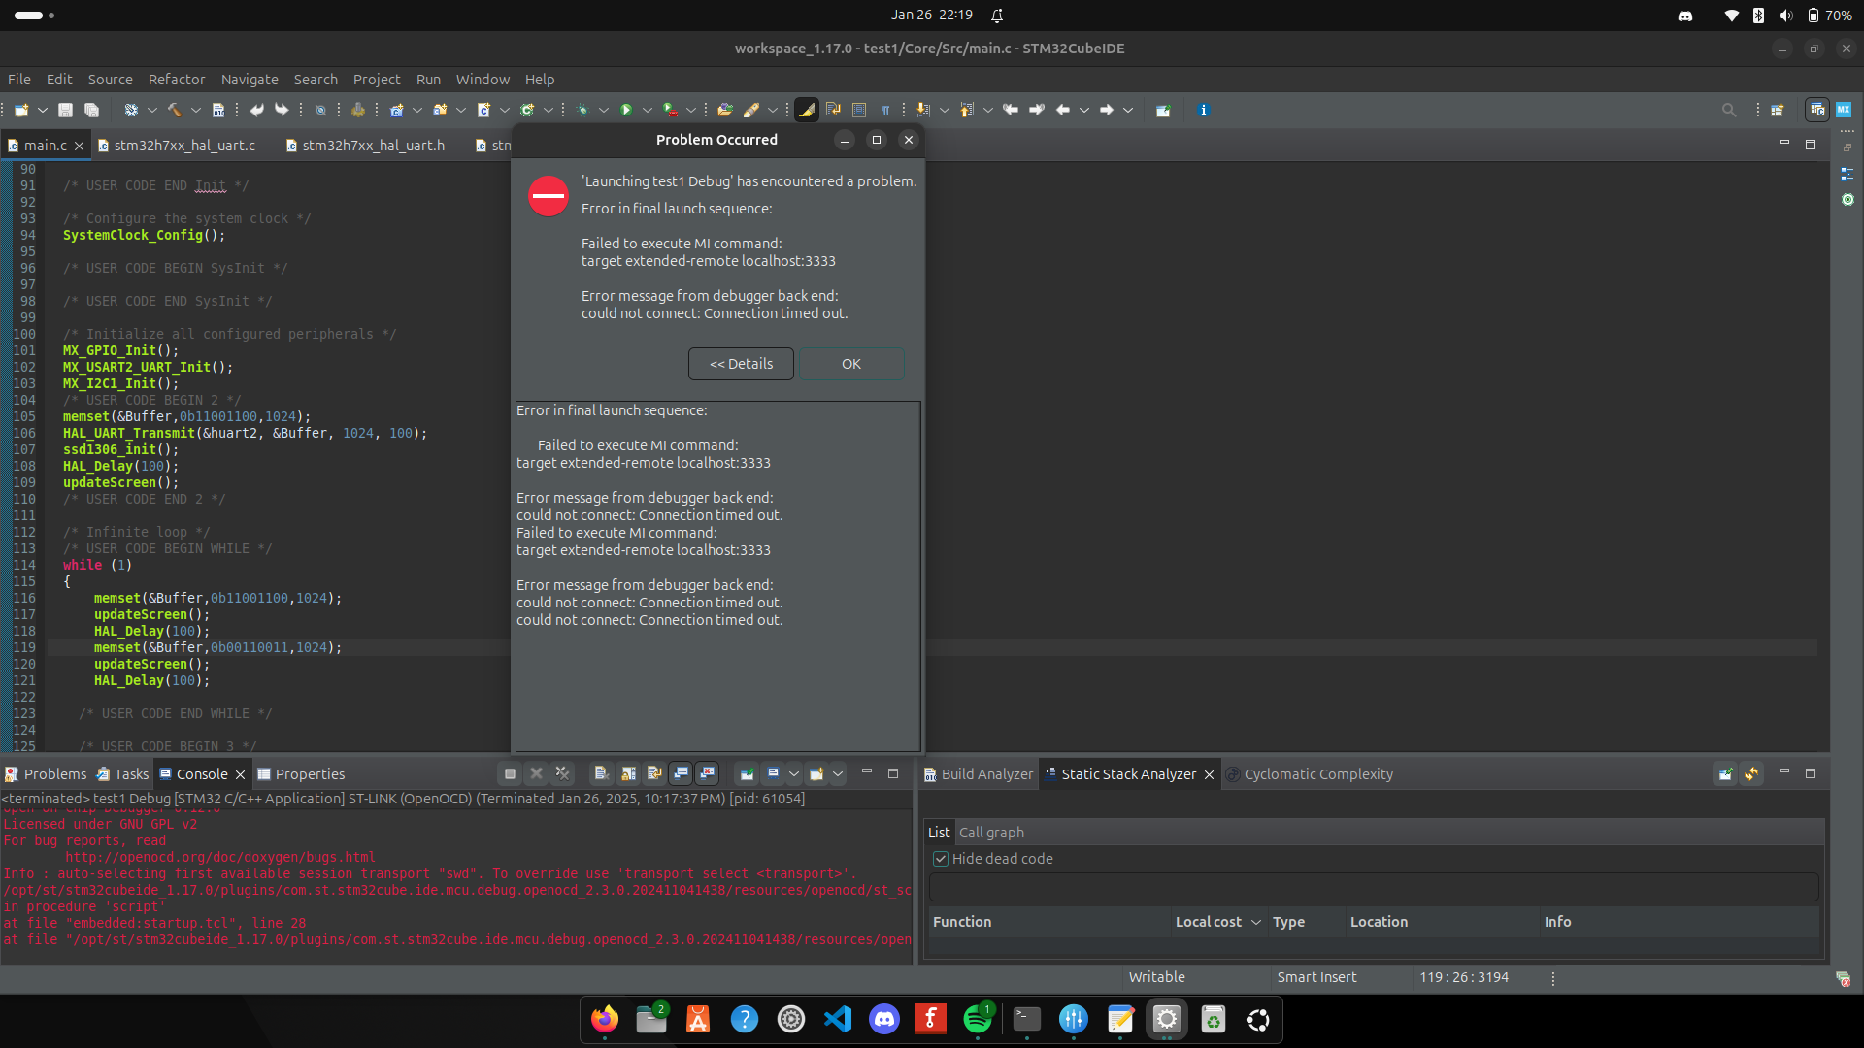Click the Static Stack Analyzer filter field

pyautogui.click(x=1373, y=887)
